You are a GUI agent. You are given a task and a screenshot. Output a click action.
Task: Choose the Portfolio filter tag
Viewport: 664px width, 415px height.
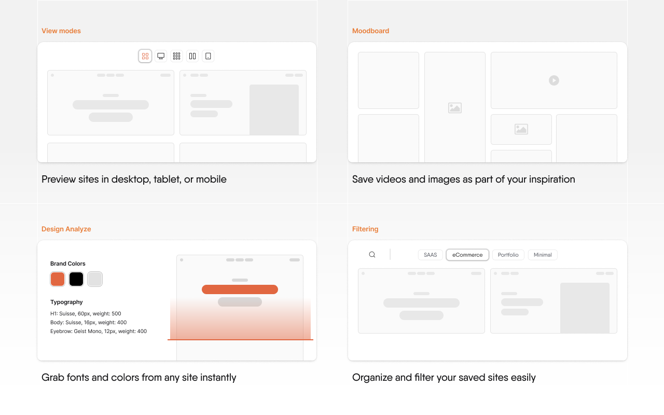(508, 255)
